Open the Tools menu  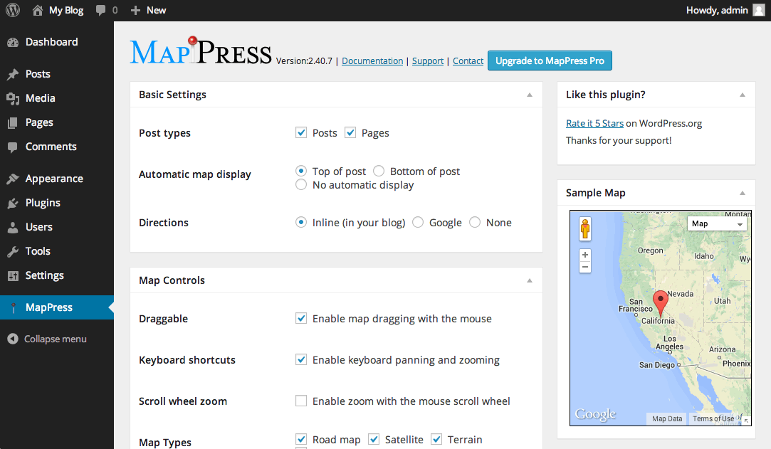pos(38,251)
